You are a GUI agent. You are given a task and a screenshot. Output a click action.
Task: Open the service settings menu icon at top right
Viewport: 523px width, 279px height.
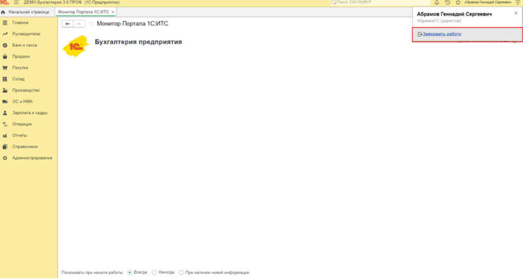pos(518,2)
